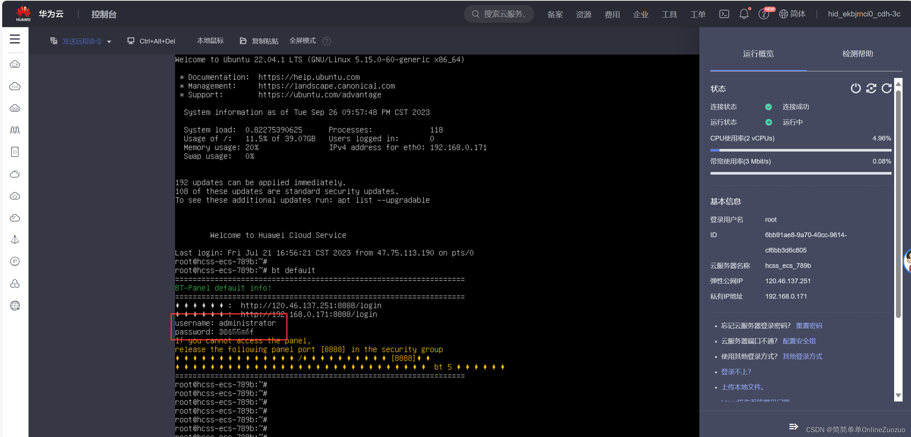
Task: Click the 登录不上? link
Action: click(x=736, y=372)
